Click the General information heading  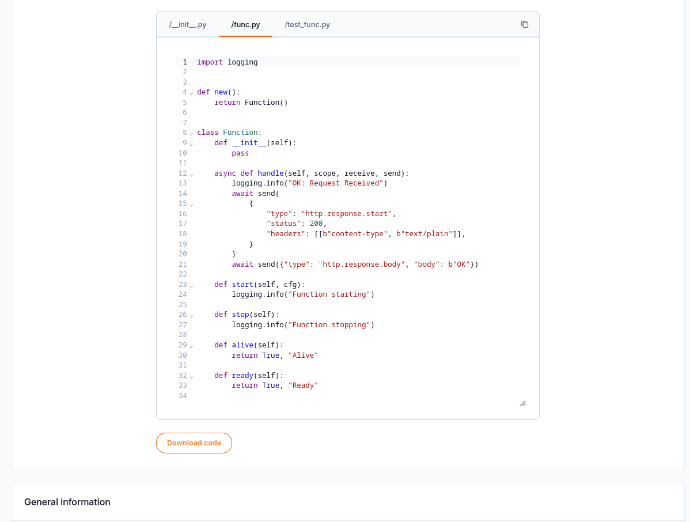pos(67,502)
